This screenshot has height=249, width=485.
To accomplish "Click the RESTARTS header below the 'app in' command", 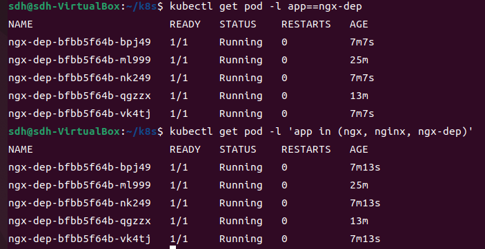I will [306, 150].
